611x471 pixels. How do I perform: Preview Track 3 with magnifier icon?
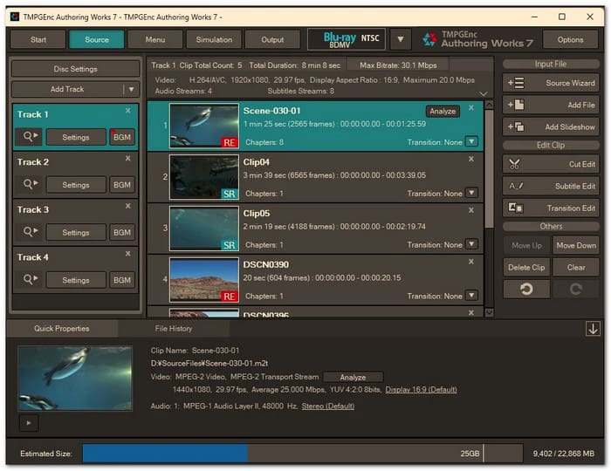click(x=29, y=232)
